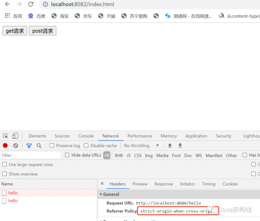Reload the page with the refresh icon
Screen dimensions: 260x221
[x=31, y=4]
